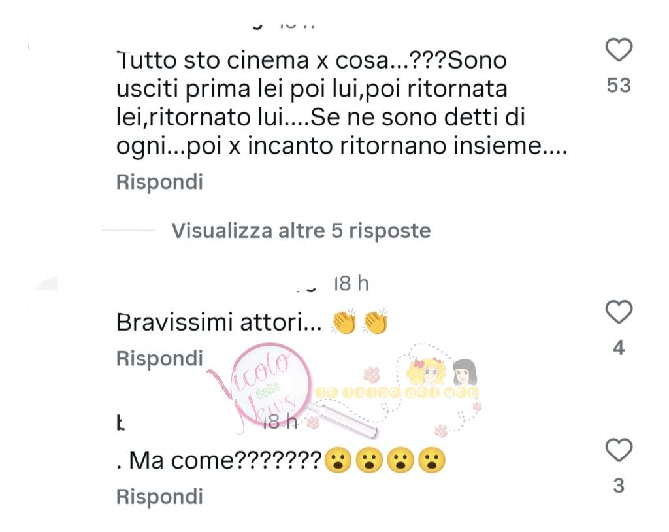Open the 4 likes count
The width and height of the screenshot is (669, 532).
click(619, 348)
